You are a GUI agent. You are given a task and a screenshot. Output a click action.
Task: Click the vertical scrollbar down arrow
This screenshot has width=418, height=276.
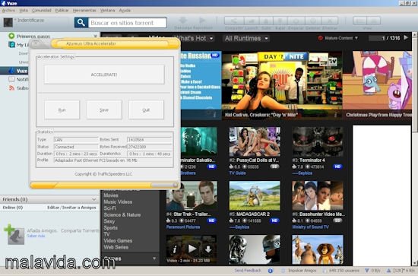click(415, 263)
